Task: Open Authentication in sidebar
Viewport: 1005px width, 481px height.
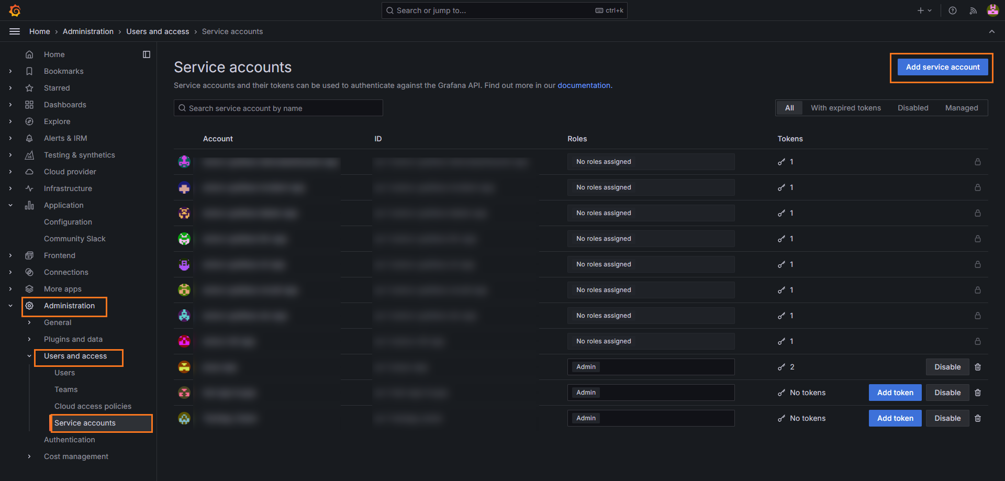Action: [x=69, y=440]
